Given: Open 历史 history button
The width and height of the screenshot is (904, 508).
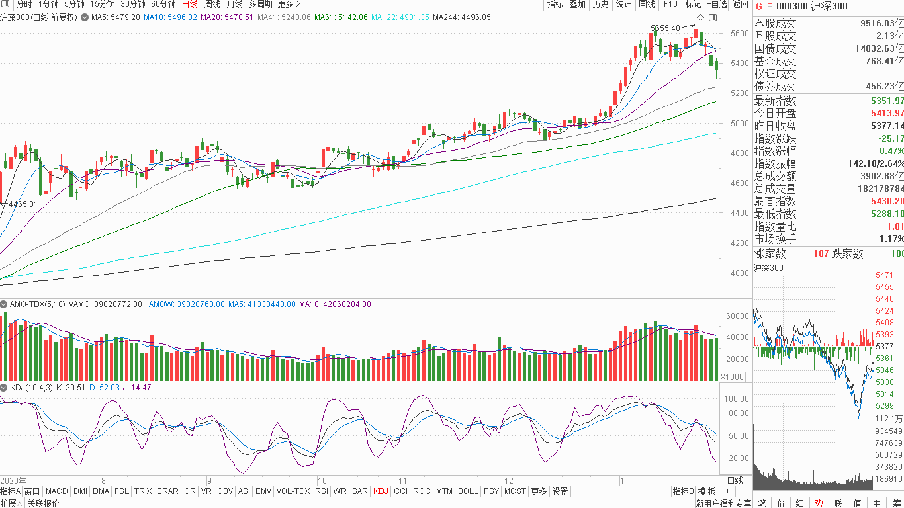Looking at the screenshot, I should click(600, 4).
